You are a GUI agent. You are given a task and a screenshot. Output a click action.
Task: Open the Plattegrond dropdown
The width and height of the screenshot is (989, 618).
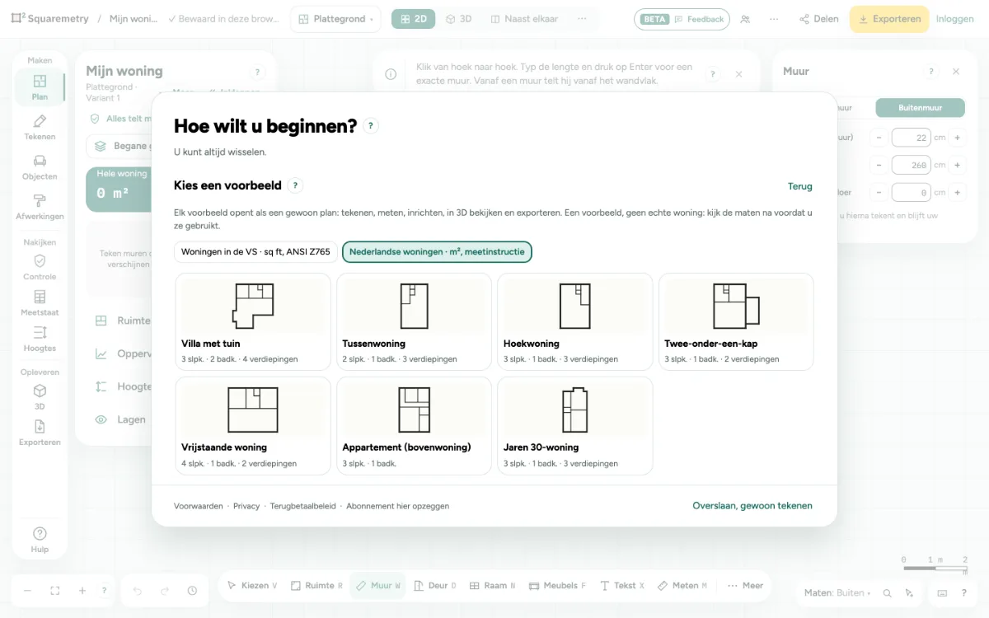click(335, 19)
